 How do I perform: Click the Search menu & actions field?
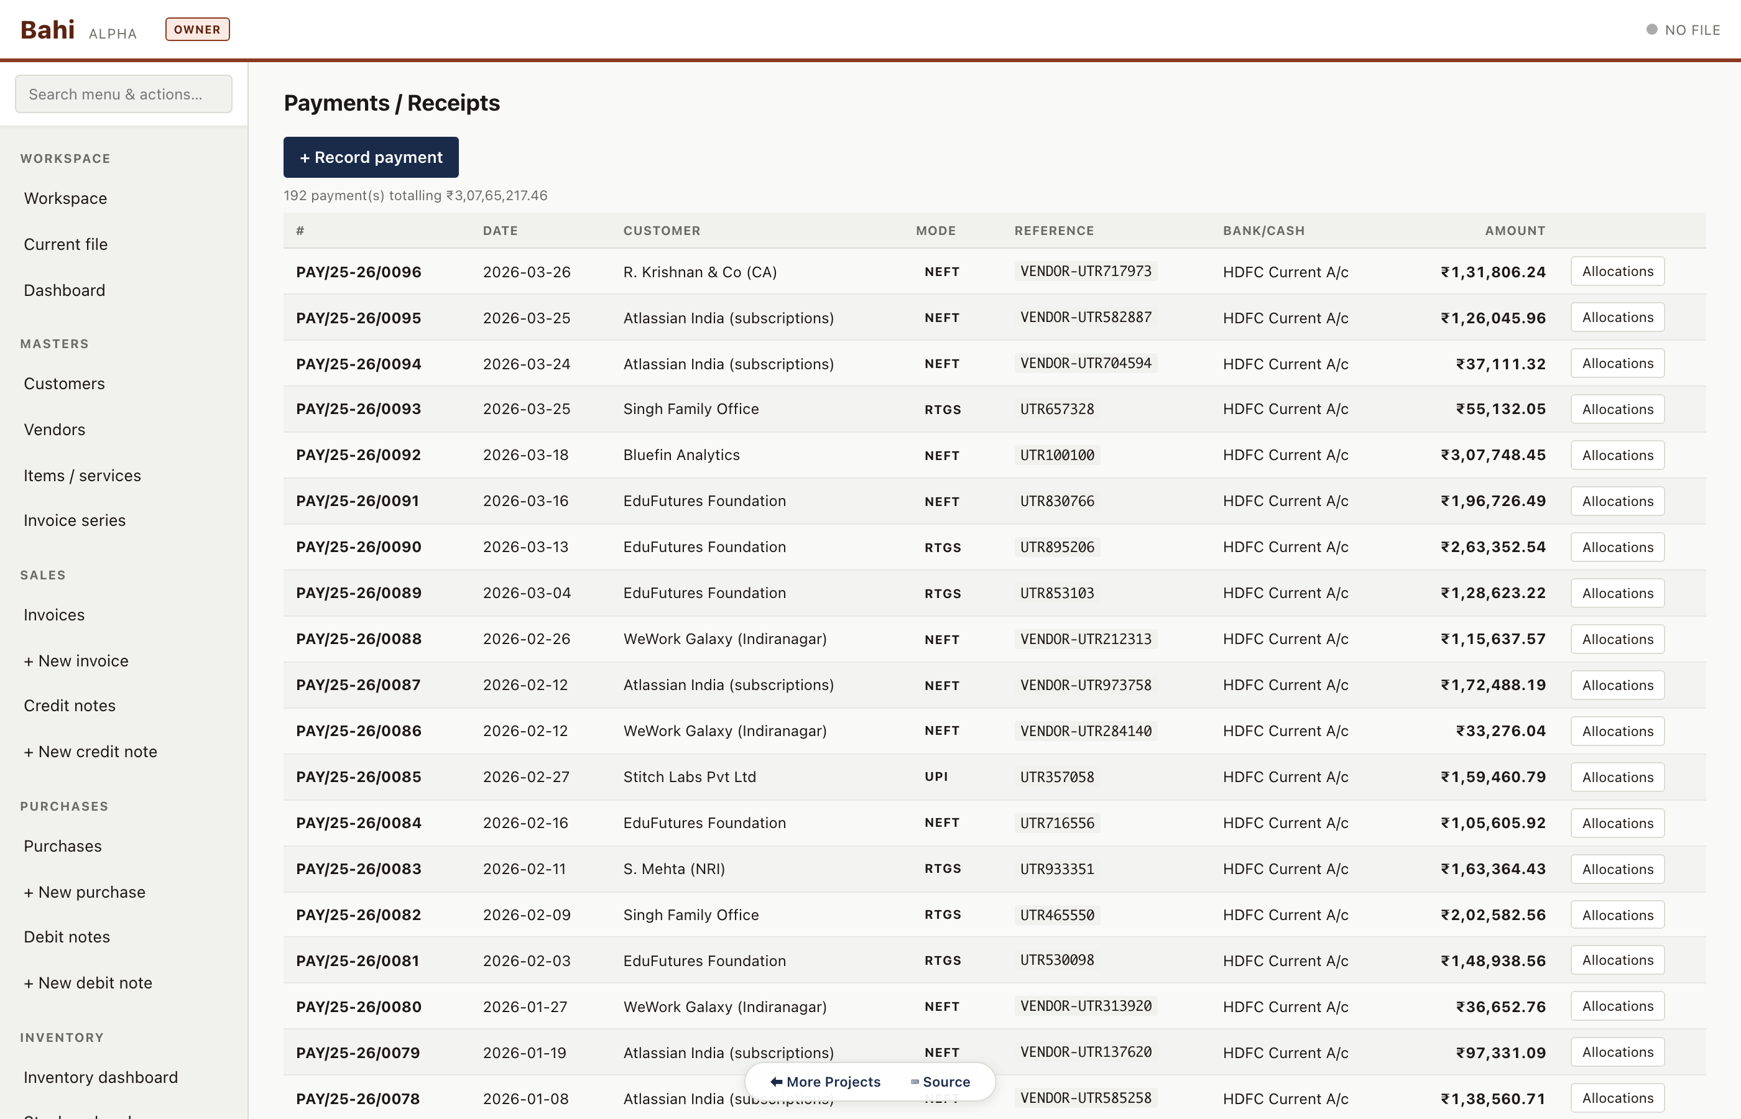122,94
